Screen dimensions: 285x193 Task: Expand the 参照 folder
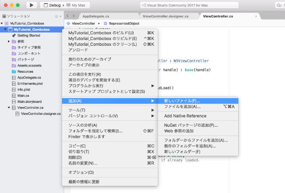click(9, 41)
